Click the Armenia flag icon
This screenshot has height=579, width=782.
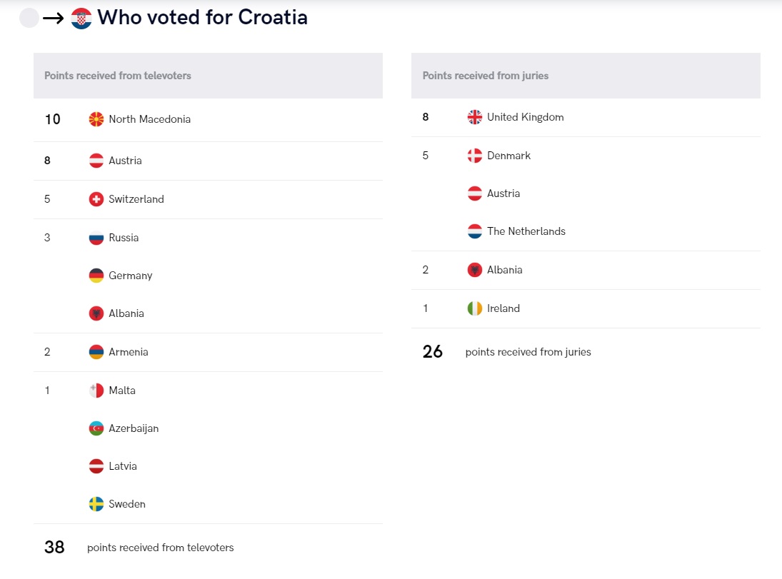(96, 352)
